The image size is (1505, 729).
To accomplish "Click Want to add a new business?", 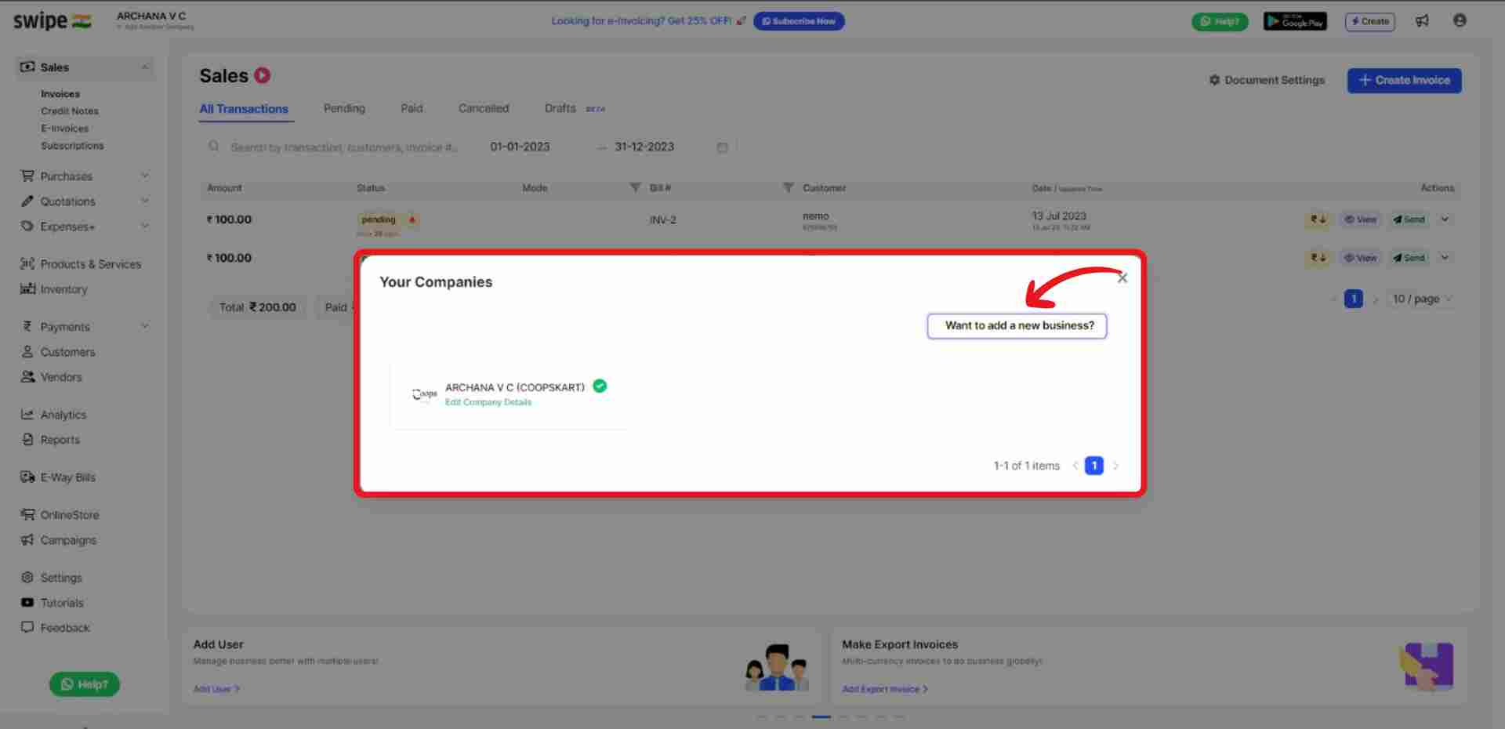I will tap(1017, 326).
